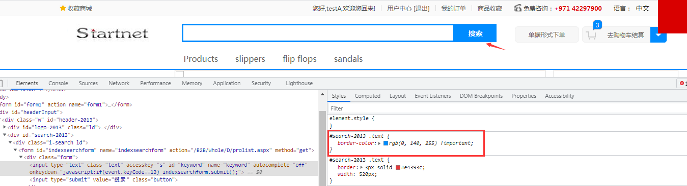
Task: Click the phone number +971 42297900
Action: 578,8
